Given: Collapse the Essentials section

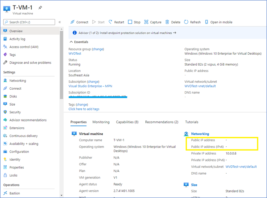Looking at the screenshot, I should click(x=71, y=42).
